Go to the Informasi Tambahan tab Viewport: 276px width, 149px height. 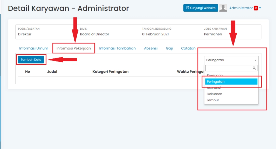click(117, 48)
